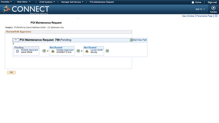Open the Personalize Page link

204,16
